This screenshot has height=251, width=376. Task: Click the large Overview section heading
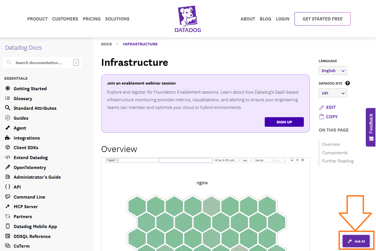click(x=119, y=149)
